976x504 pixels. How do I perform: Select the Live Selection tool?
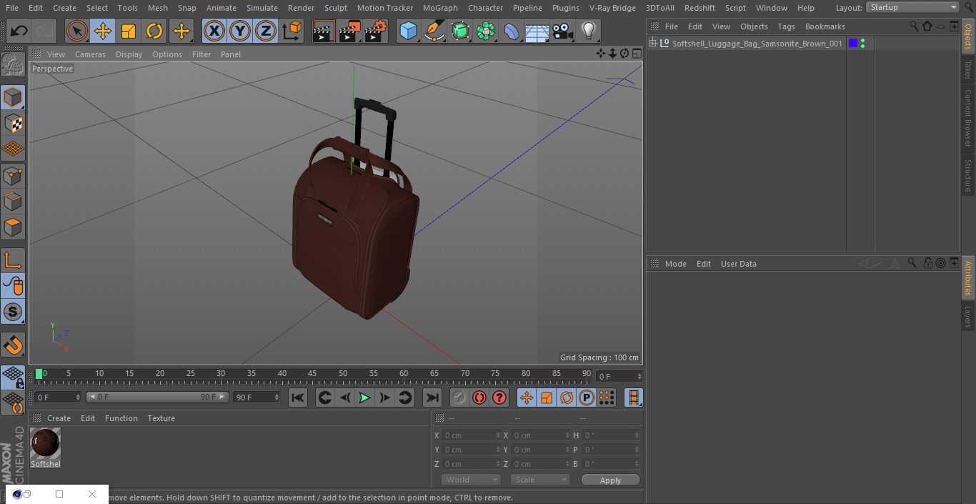(77, 31)
